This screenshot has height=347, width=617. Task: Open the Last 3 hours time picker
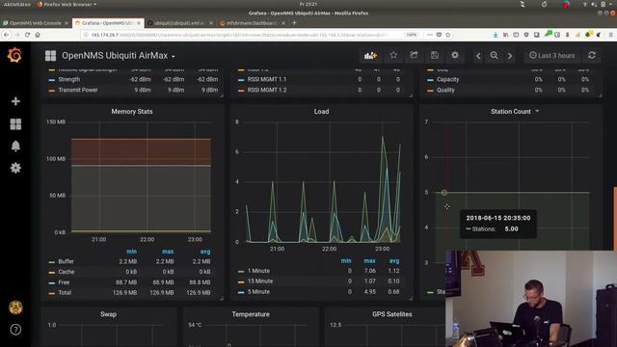click(x=551, y=56)
